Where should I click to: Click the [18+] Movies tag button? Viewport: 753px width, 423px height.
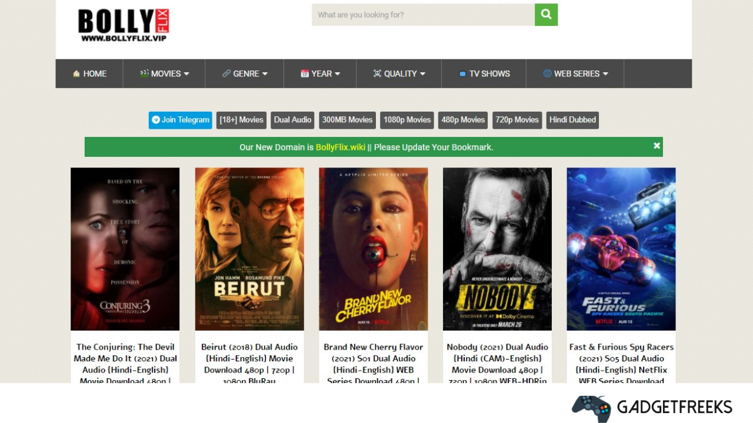point(241,120)
